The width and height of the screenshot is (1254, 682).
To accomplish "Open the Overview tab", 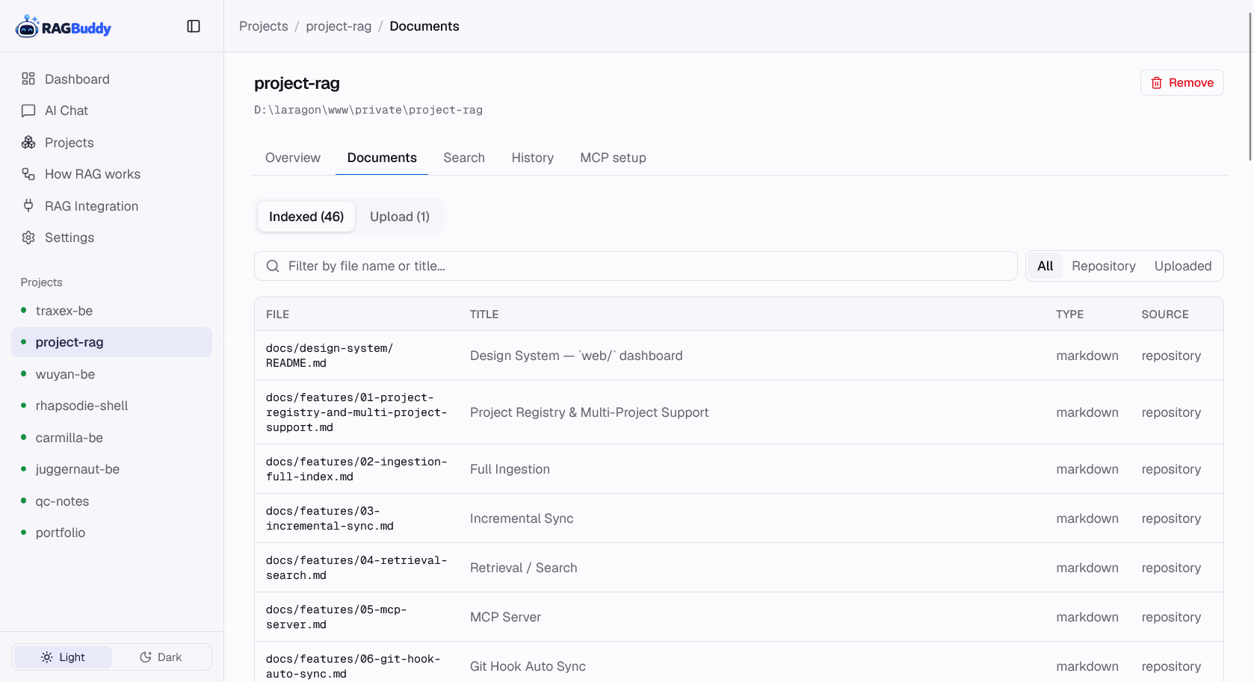I will tap(293, 158).
